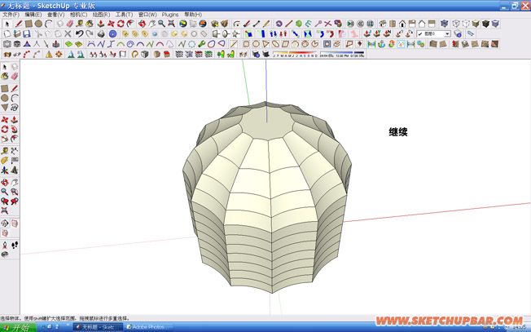Screen dimensions: 531x332
Task: Select the Walk footprints tool
Action: (x=15, y=245)
